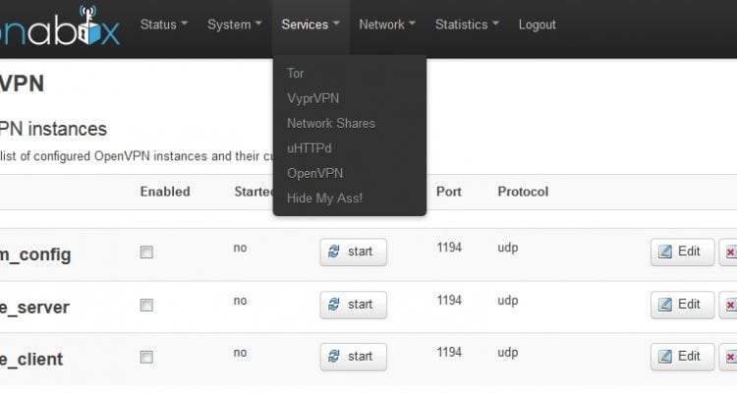
Task: Expand the Status dropdown menu
Action: (x=163, y=25)
